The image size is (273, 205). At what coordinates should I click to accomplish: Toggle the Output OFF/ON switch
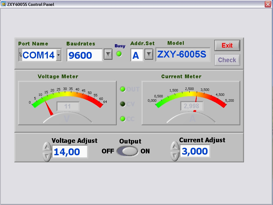(127, 151)
